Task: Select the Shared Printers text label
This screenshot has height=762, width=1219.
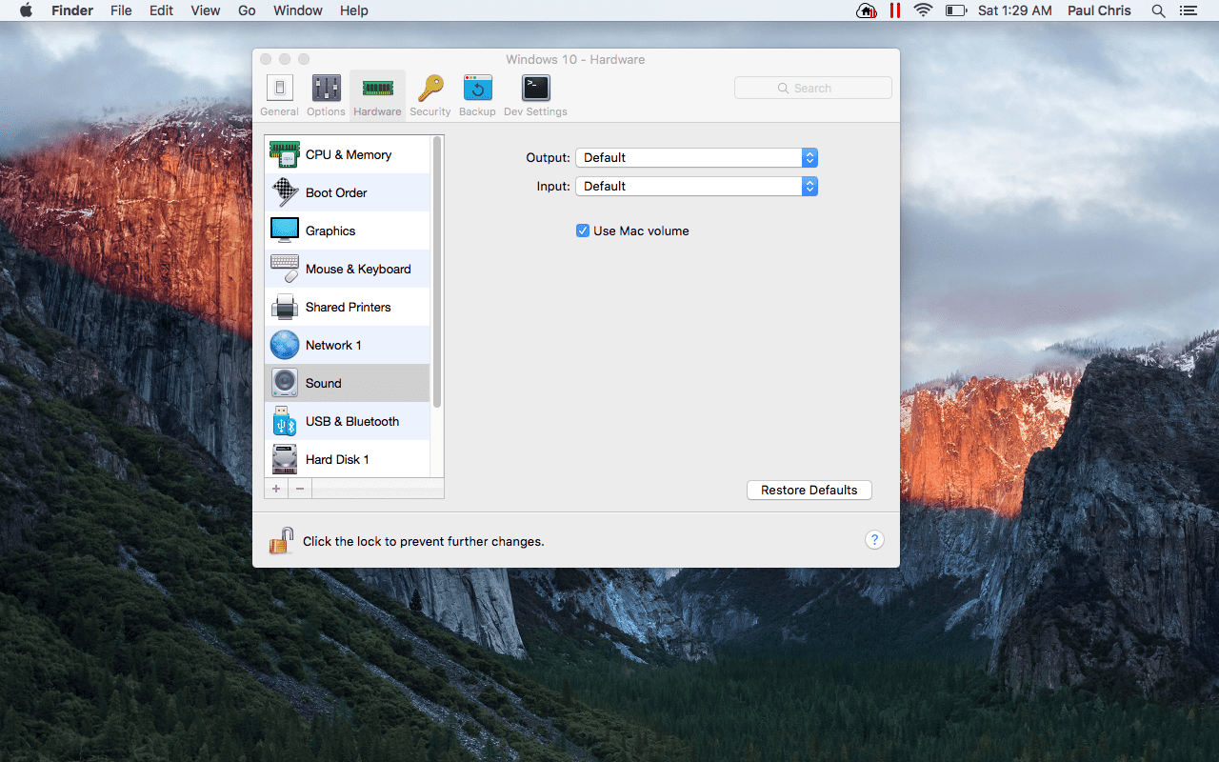Action: click(349, 307)
